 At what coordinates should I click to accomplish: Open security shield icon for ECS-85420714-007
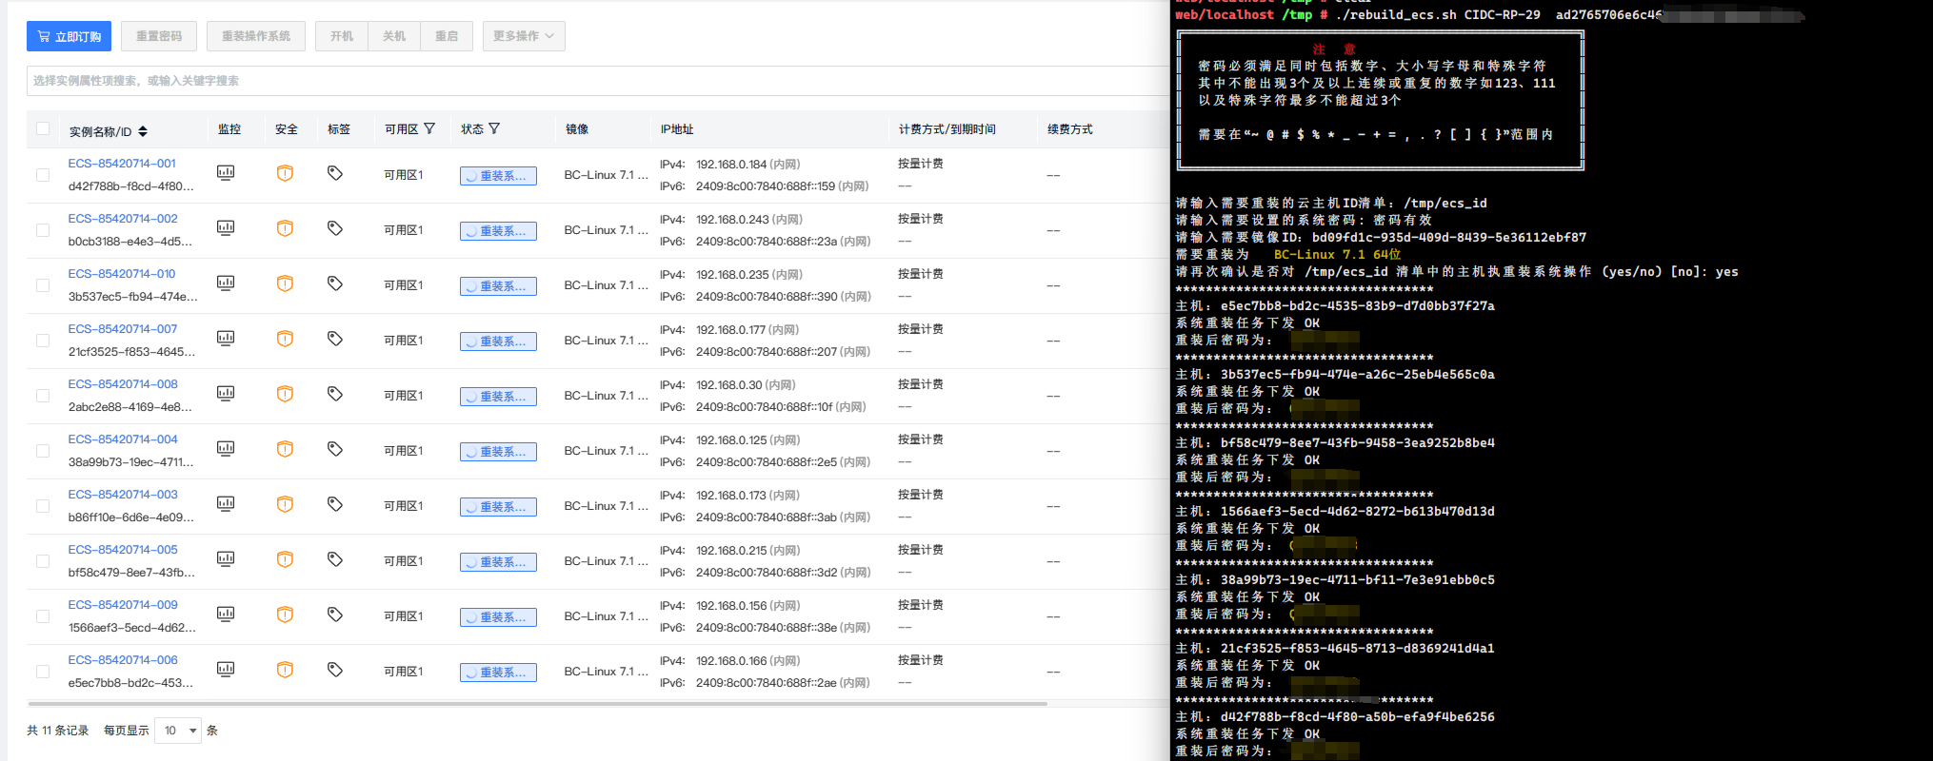point(285,339)
